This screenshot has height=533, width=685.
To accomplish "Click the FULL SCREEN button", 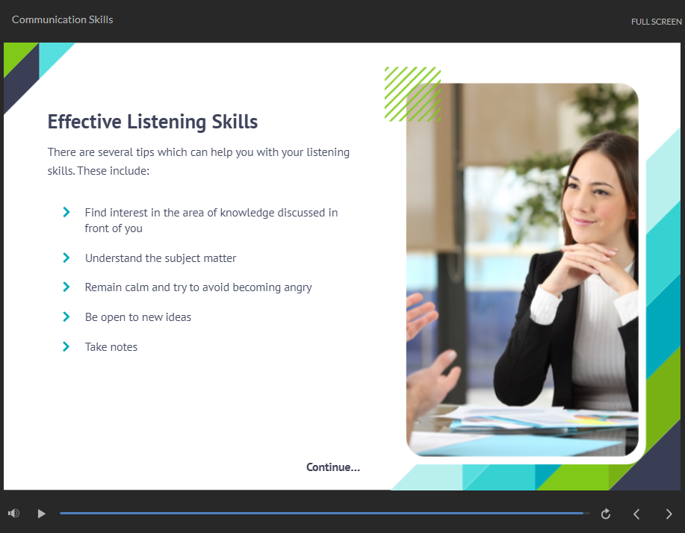I will coord(656,22).
